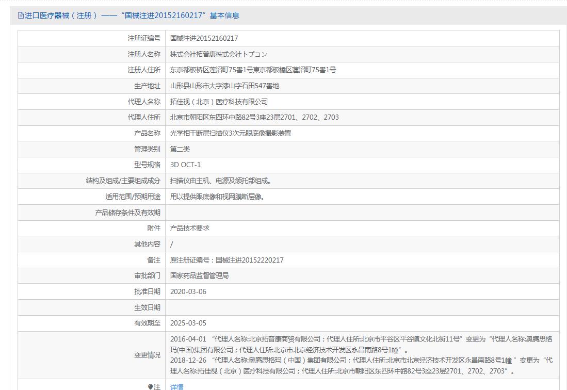
Task: Click the management class value 第二类
Action: click(x=180, y=149)
